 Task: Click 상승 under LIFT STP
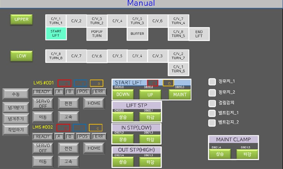(123, 117)
